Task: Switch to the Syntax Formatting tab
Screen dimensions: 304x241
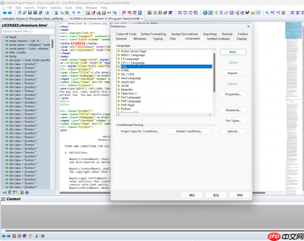Action: click(153, 34)
